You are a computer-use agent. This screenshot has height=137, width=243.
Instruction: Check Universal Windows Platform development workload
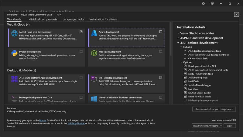point(161,97)
